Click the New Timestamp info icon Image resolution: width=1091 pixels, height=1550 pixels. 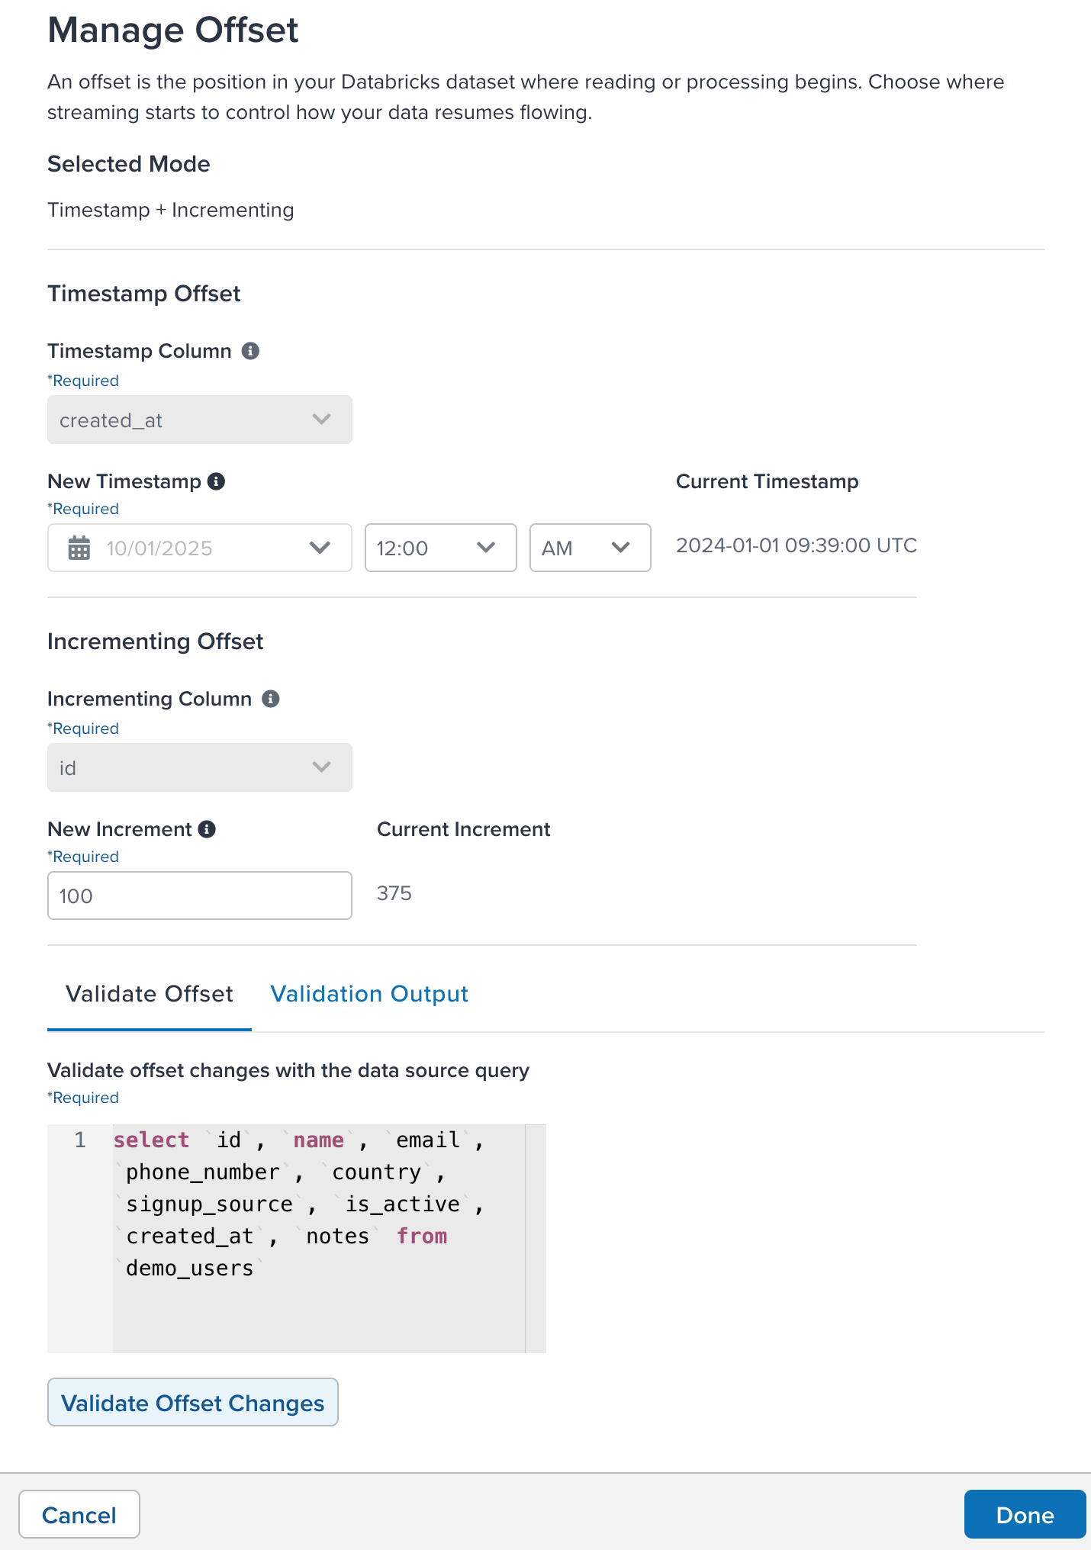(217, 481)
